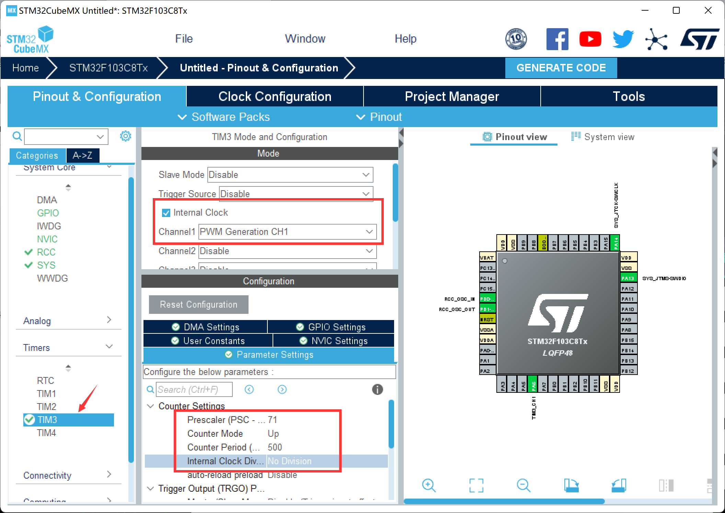
Task: Show parameter info with the i icon
Action: (377, 389)
